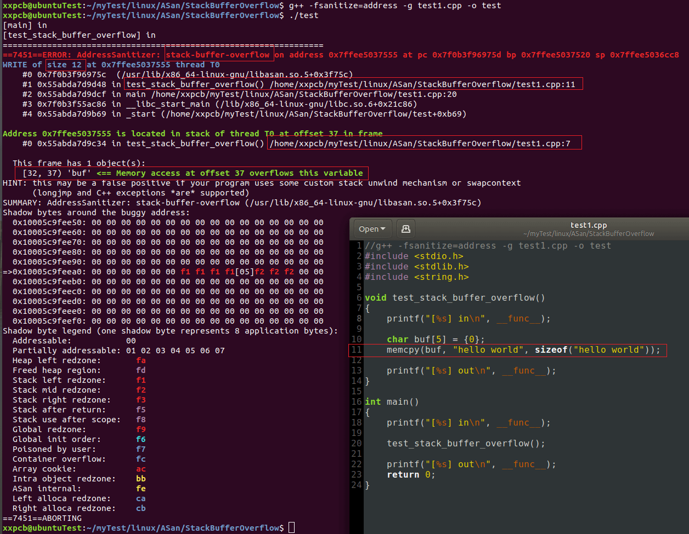This screenshot has width=689, height=534.
Task: Click stack frame #4 in _start
Action: tap(245, 114)
